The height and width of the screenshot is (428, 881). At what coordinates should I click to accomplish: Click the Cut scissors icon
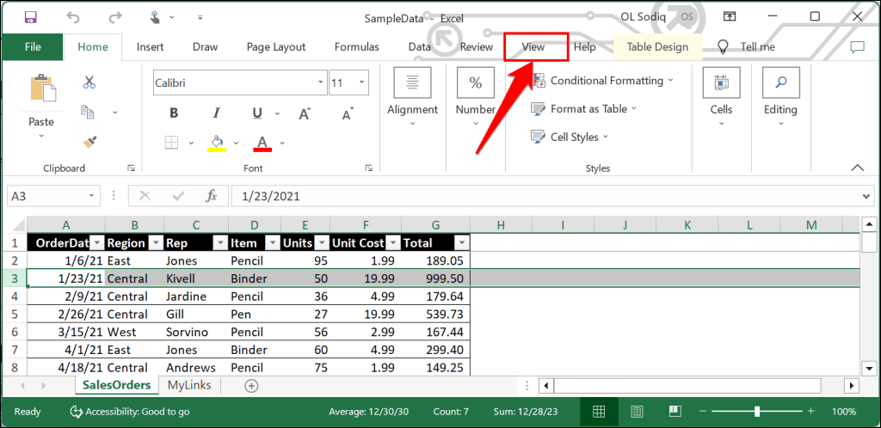pos(89,83)
